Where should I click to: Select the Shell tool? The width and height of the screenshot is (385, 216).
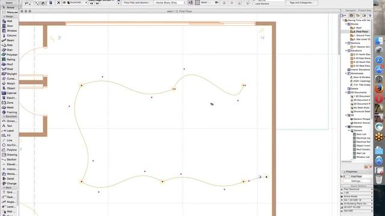9,69
